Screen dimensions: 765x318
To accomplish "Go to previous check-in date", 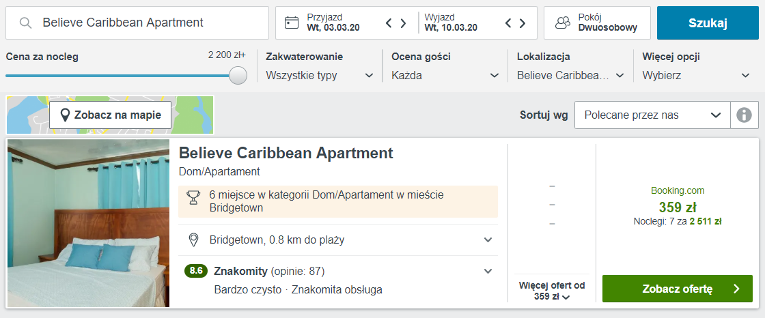I will (x=389, y=23).
